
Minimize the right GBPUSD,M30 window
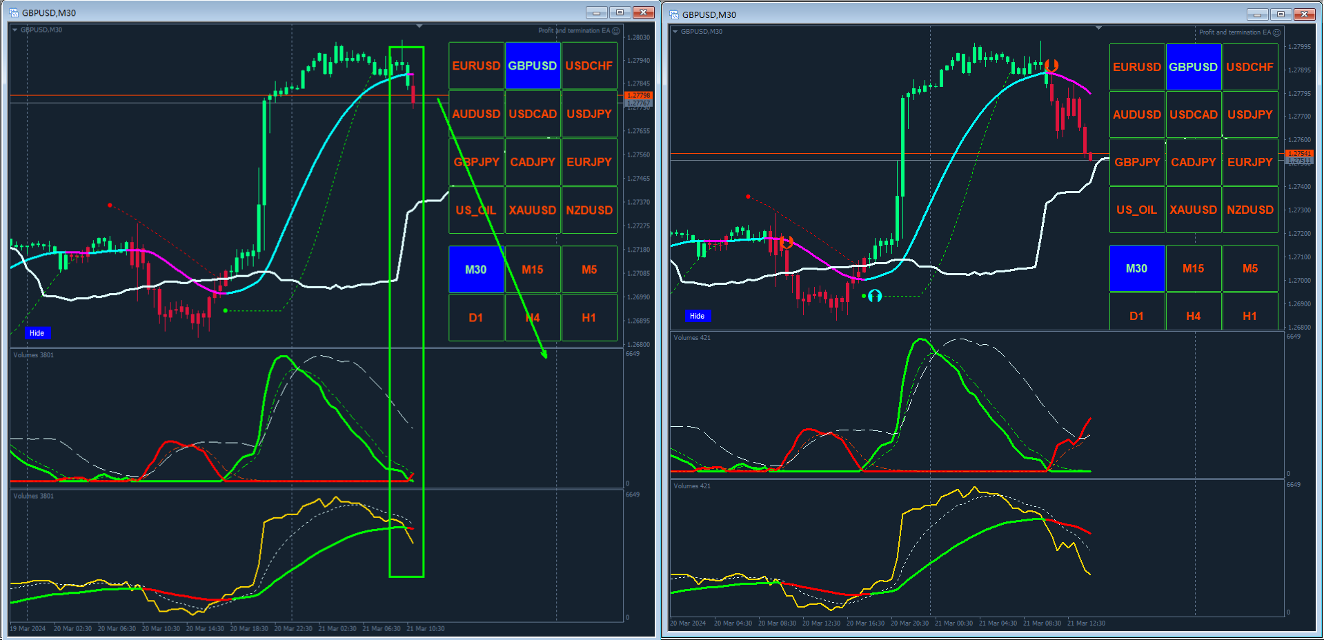coord(1257,14)
